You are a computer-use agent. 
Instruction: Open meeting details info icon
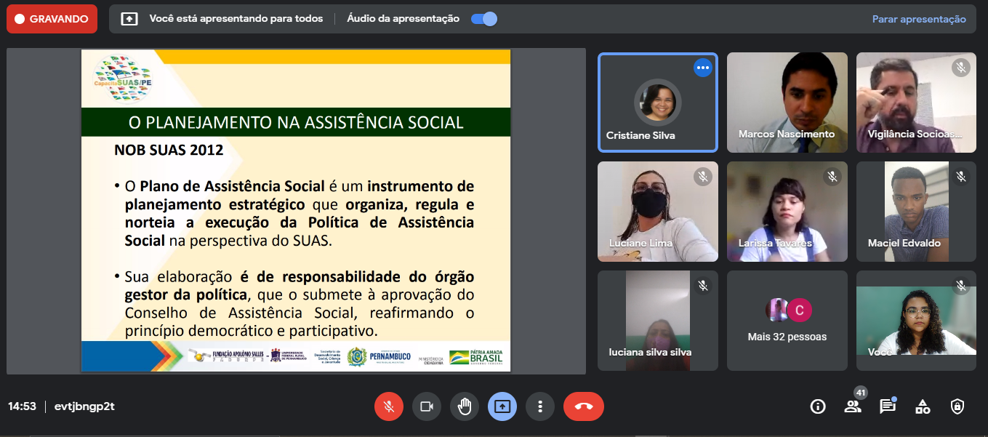click(818, 406)
